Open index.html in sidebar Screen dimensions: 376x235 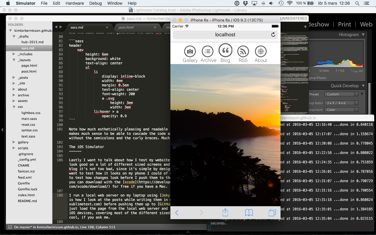click(x=26, y=195)
